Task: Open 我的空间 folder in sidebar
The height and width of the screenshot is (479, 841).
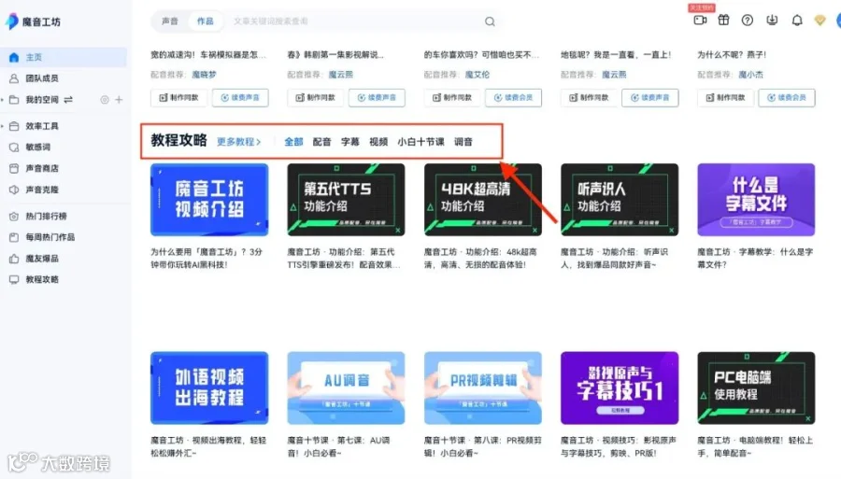Action: 42,100
